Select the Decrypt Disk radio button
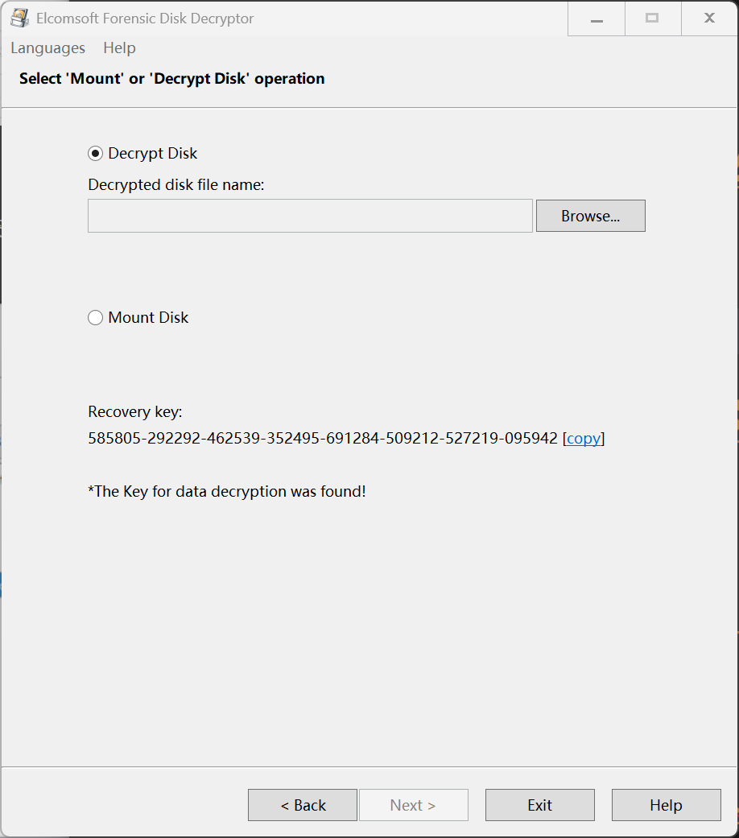The image size is (739, 838). pyautogui.click(x=96, y=154)
